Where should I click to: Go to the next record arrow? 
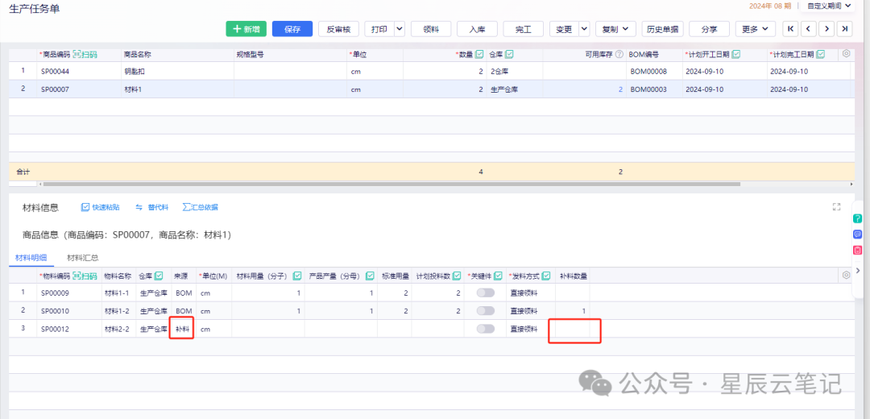point(826,29)
